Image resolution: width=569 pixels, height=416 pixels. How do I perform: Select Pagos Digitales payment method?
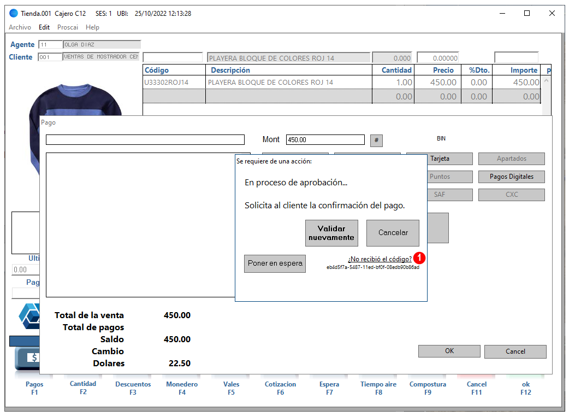click(511, 177)
